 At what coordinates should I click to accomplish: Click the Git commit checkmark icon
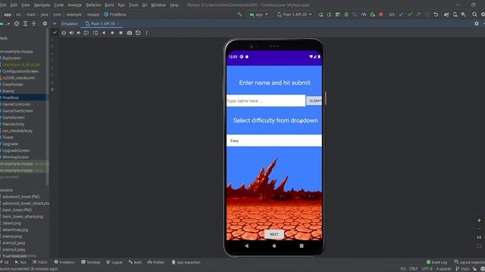pos(410,14)
